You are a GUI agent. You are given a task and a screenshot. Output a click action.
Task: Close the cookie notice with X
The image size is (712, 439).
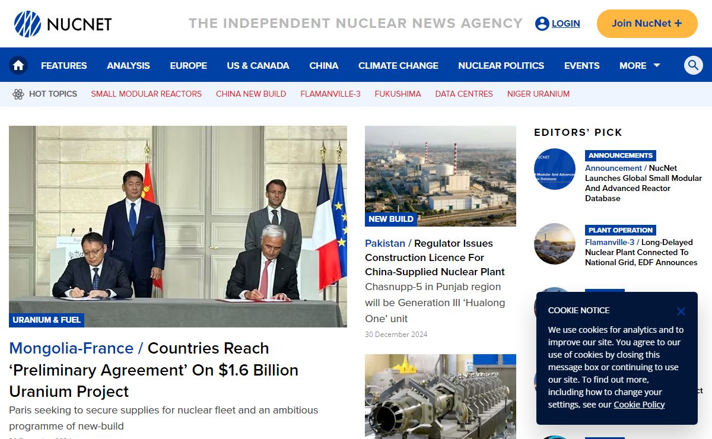click(681, 311)
